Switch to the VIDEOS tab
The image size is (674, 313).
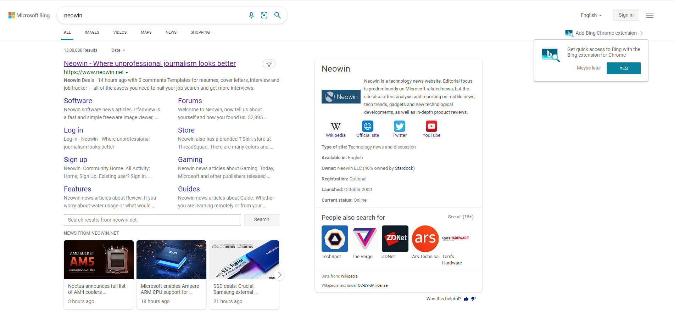click(120, 32)
